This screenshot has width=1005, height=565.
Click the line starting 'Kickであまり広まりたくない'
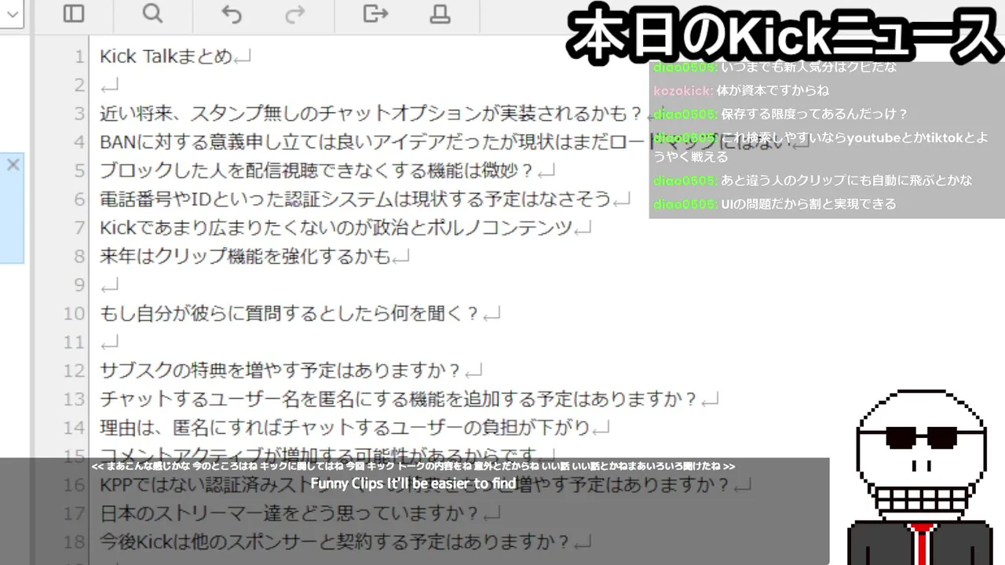coord(335,228)
